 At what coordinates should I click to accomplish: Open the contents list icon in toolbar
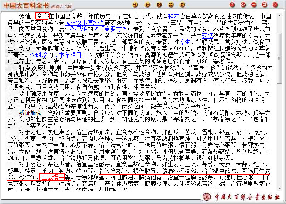click(159, 5)
